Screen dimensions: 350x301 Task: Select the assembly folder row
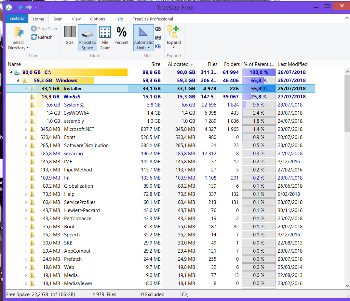coord(160,121)
